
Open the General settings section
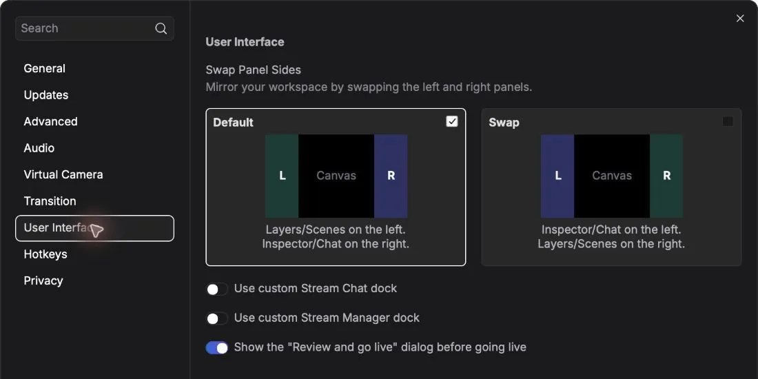click(45, 69)
